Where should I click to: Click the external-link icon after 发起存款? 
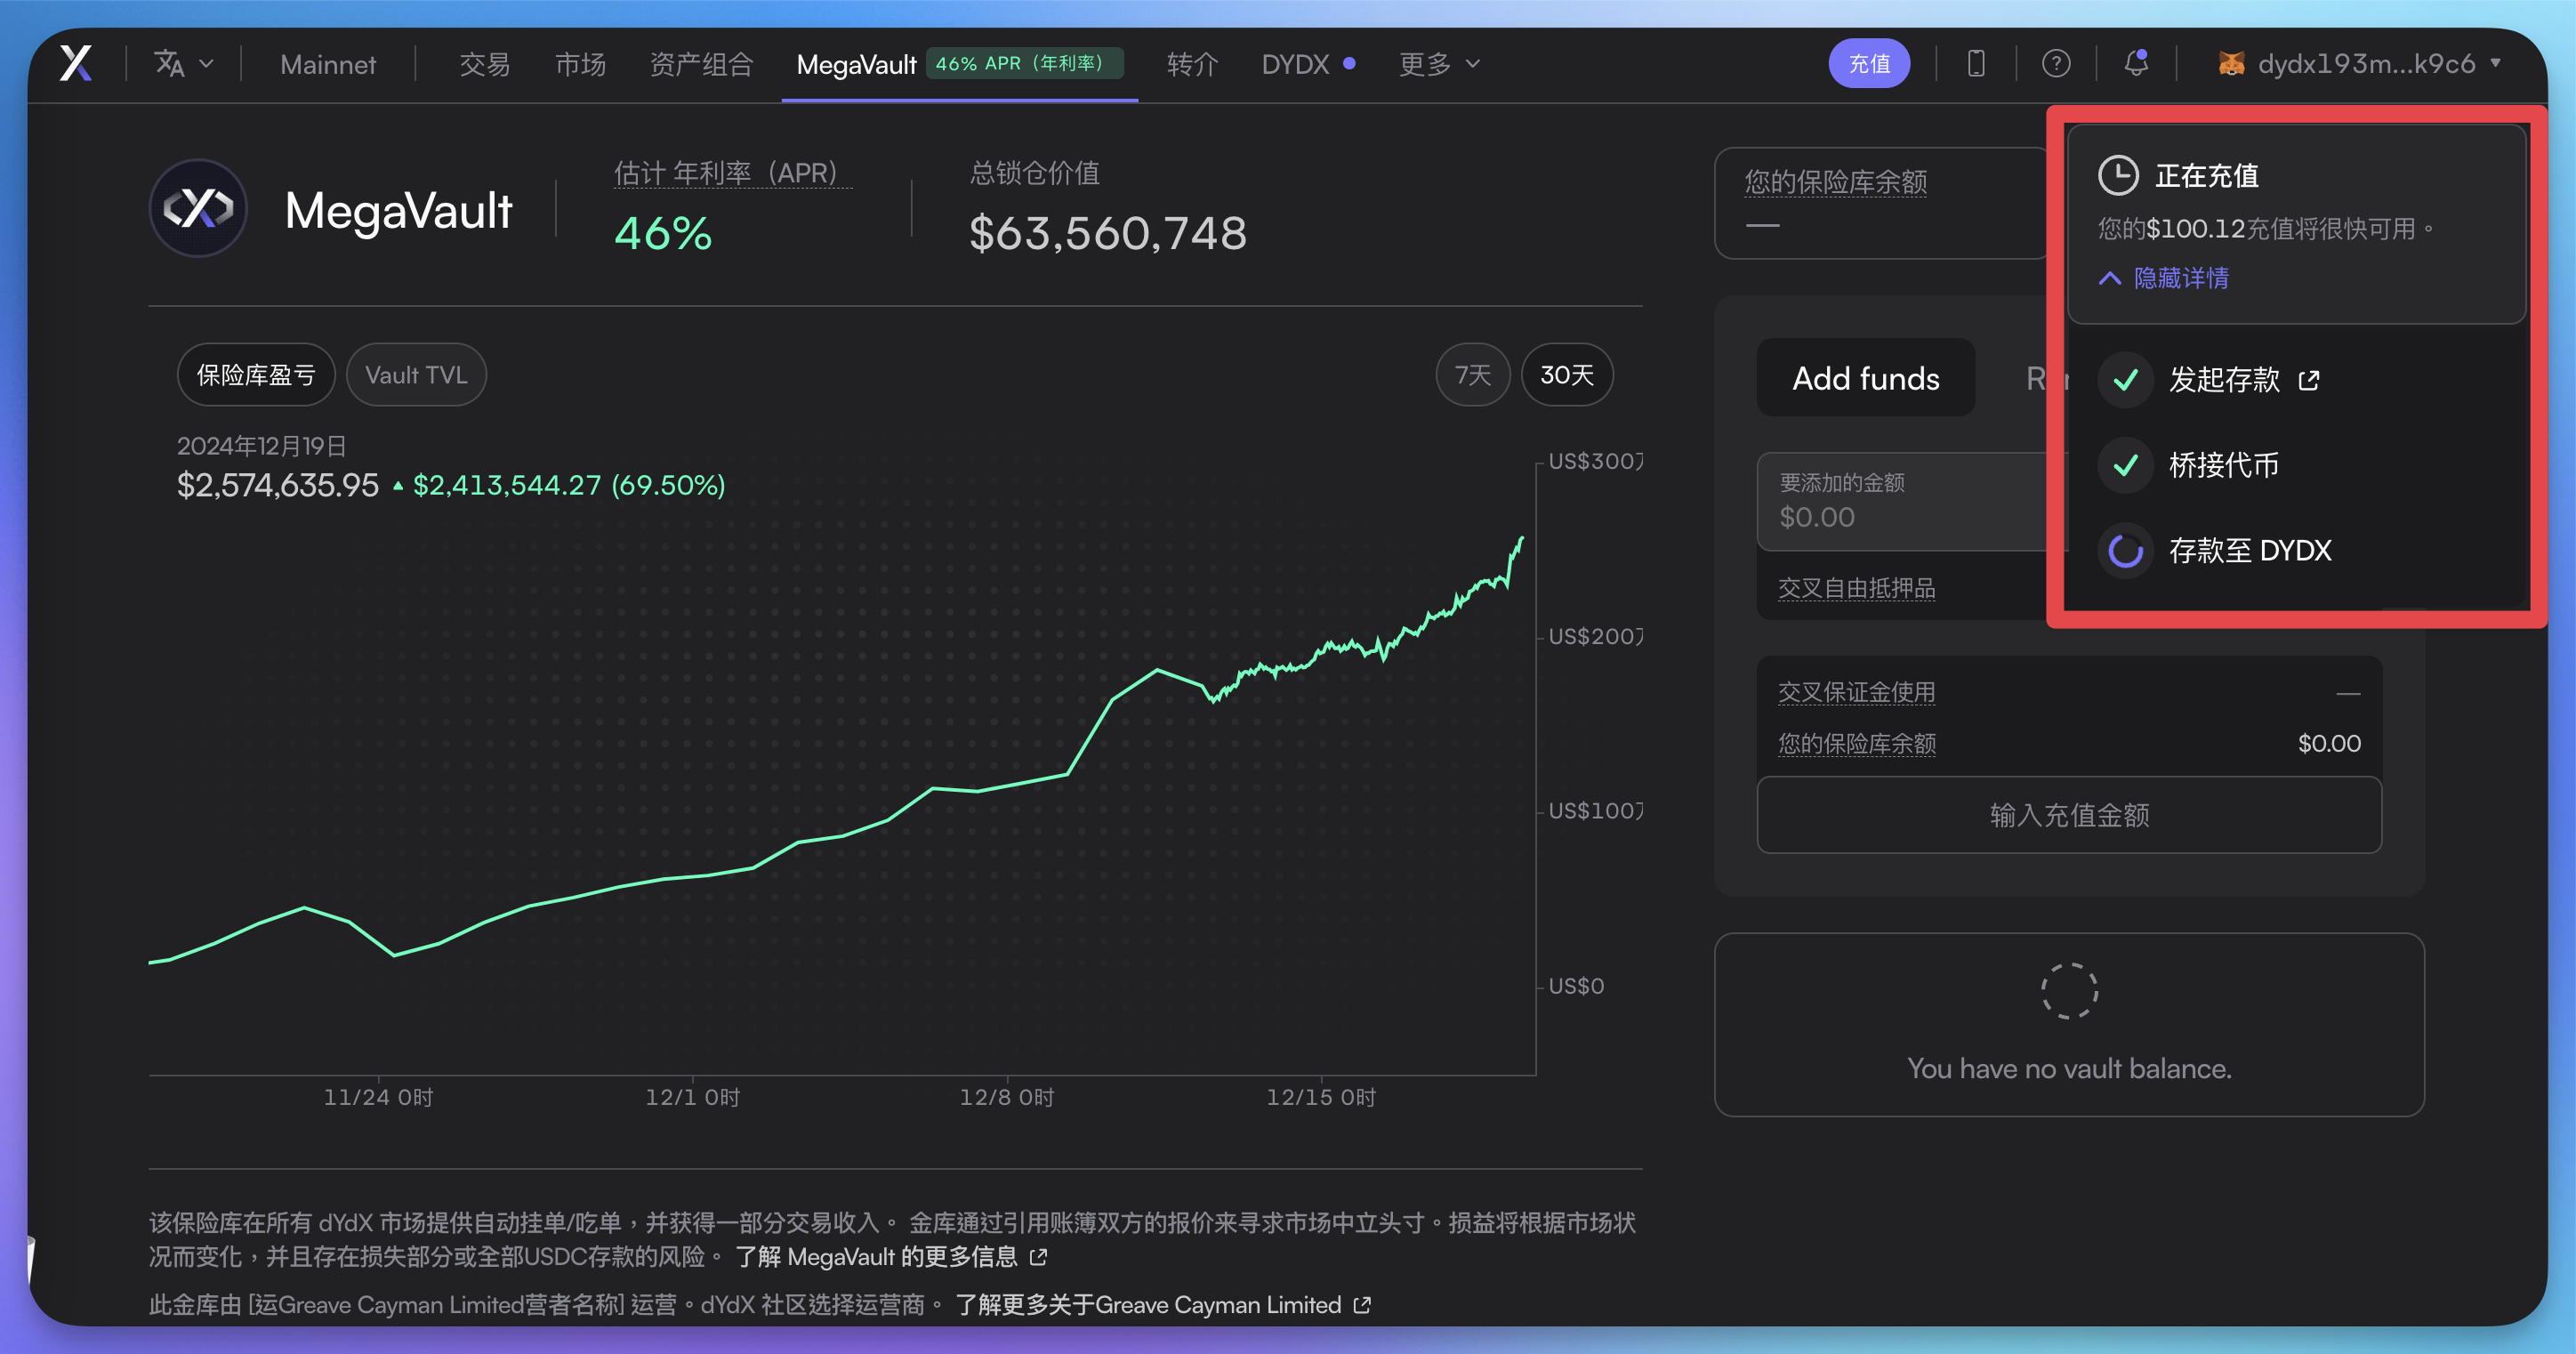tap(2308, 380)
